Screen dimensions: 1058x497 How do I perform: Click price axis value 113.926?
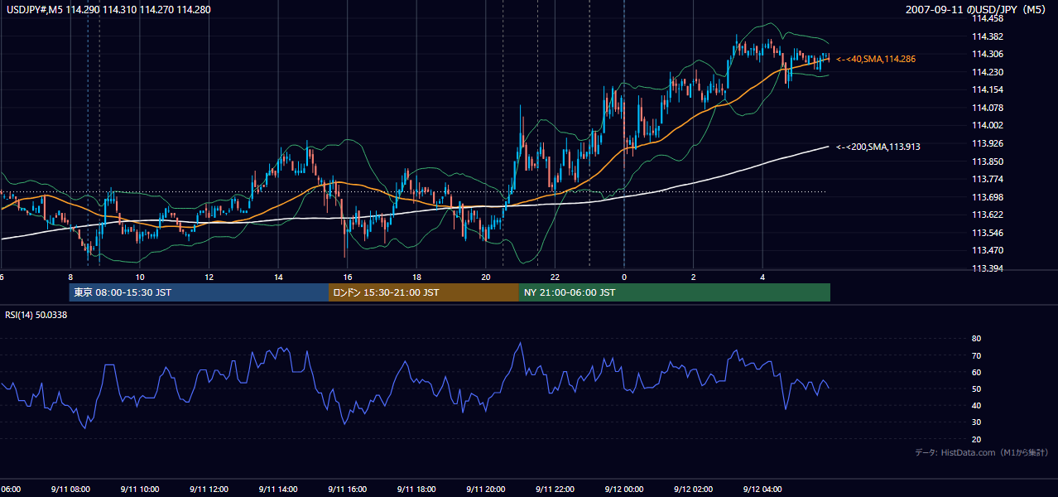987,143
